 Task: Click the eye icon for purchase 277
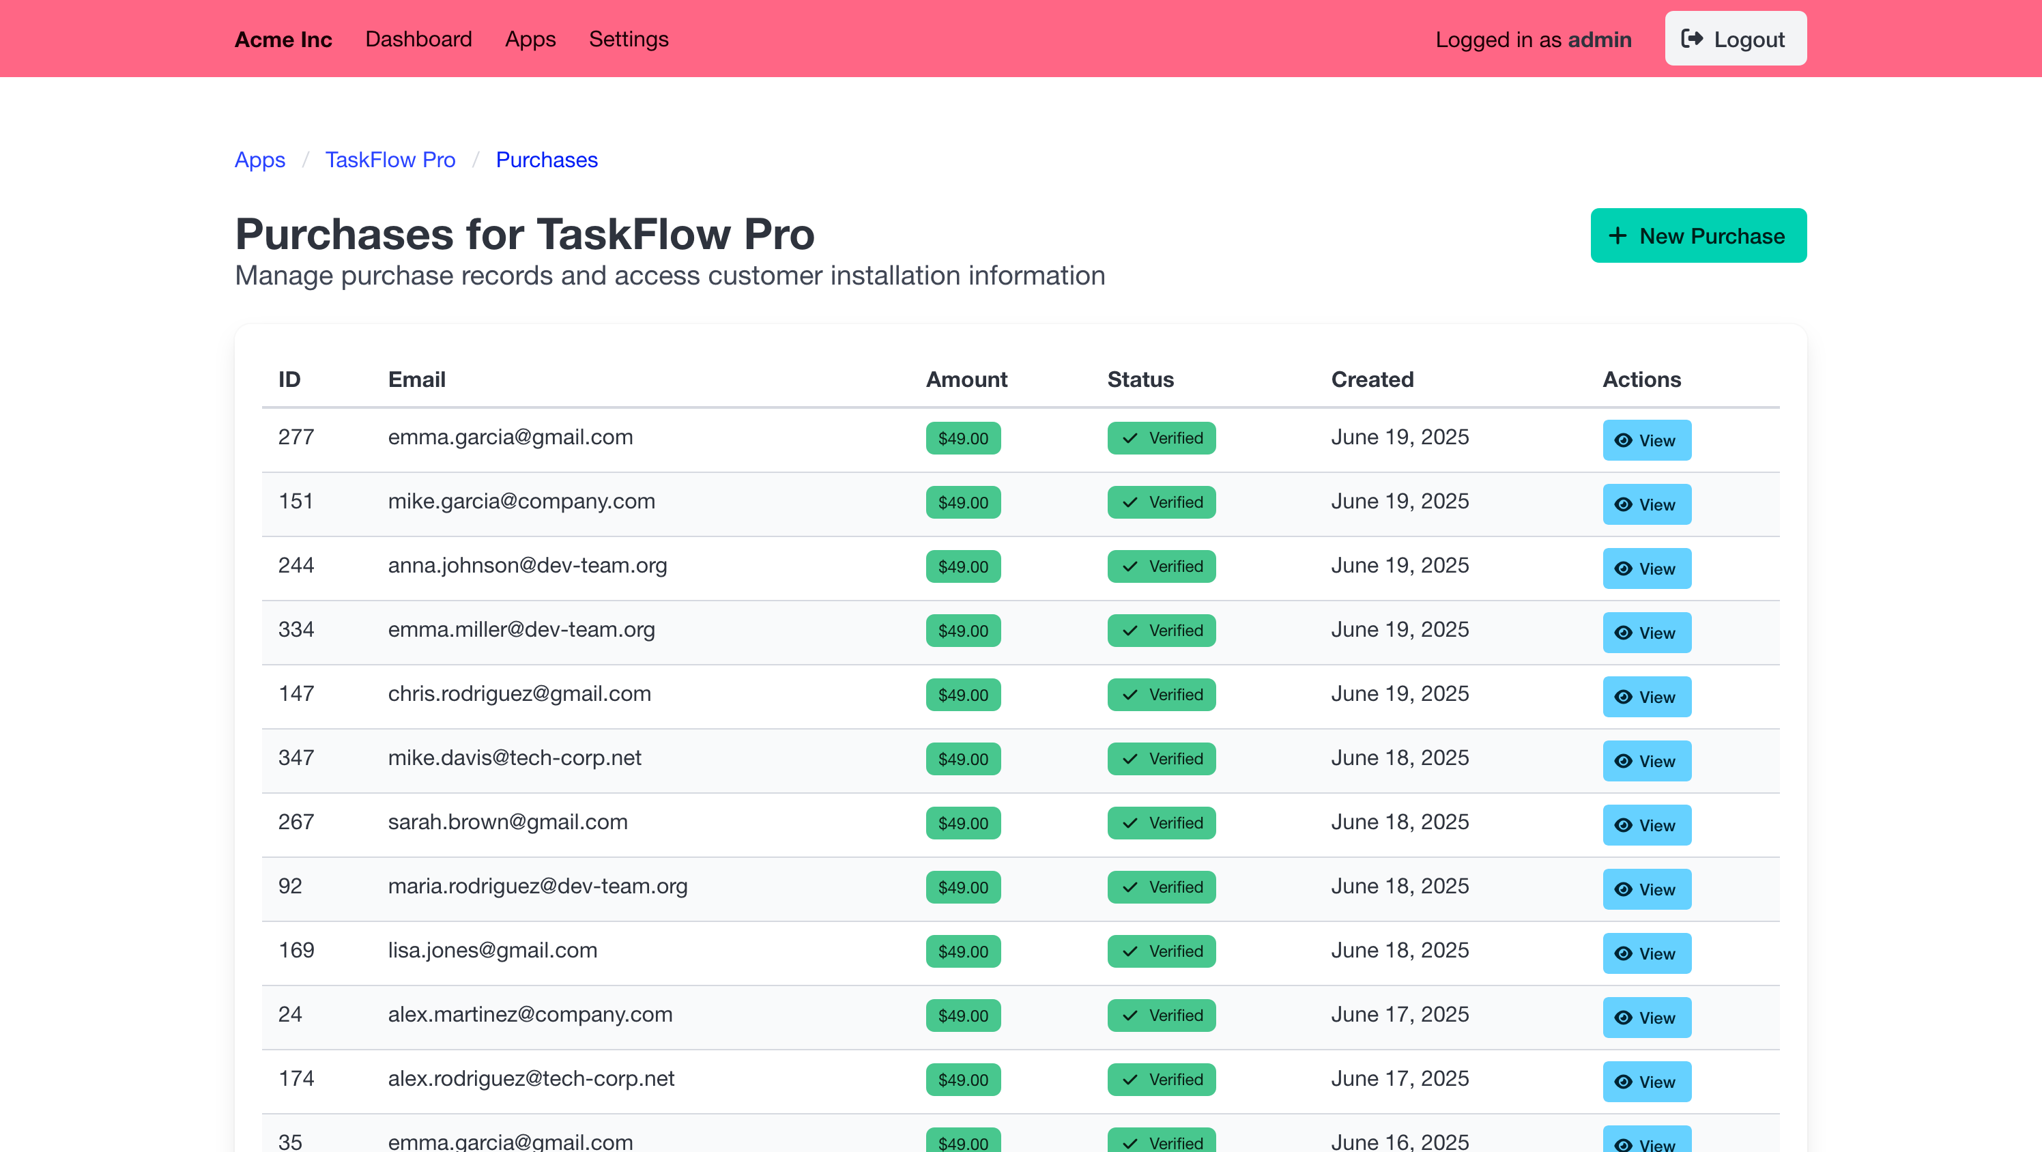pyautogui.click(x=1623, y=440)
